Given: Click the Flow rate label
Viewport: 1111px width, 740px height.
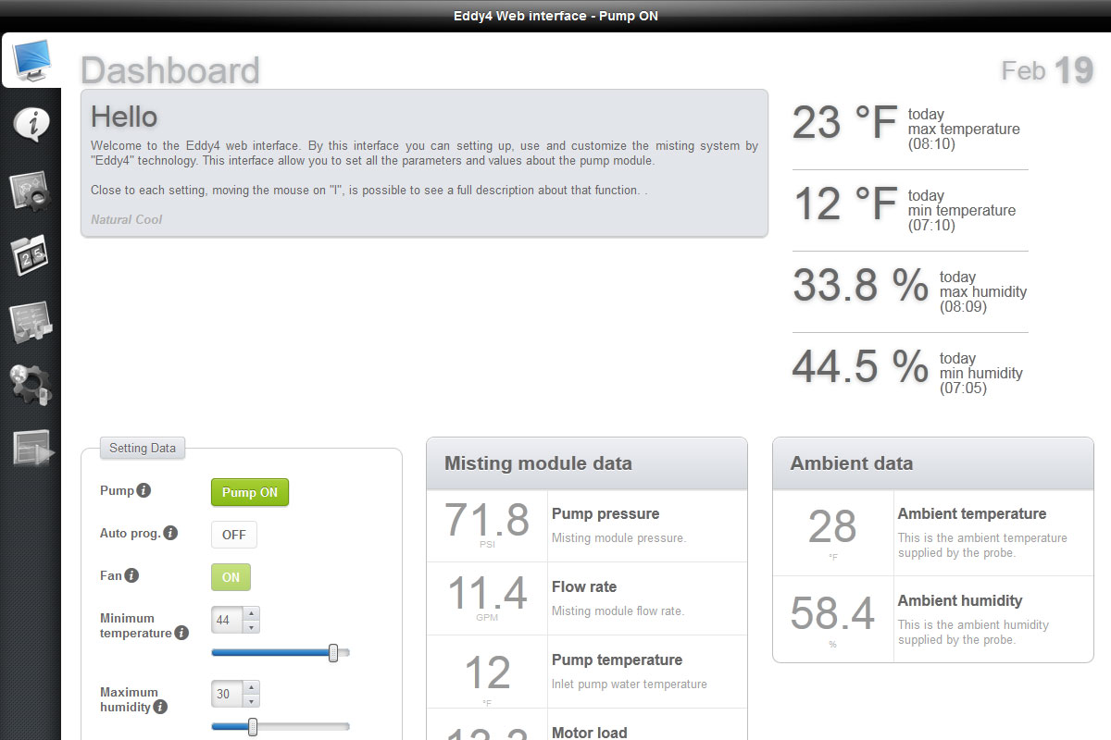Looking at the screenshot, I should pos(584,586).
